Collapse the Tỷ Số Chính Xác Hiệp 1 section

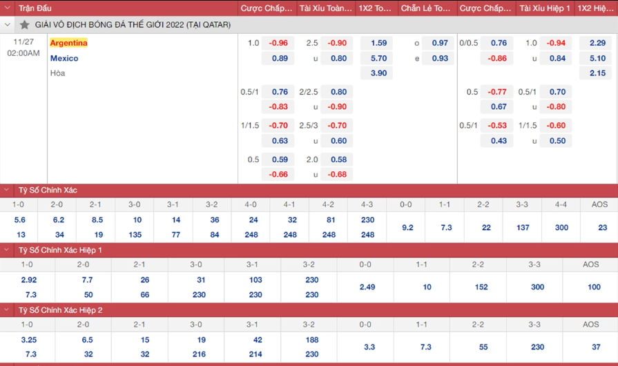pos(7,250)
